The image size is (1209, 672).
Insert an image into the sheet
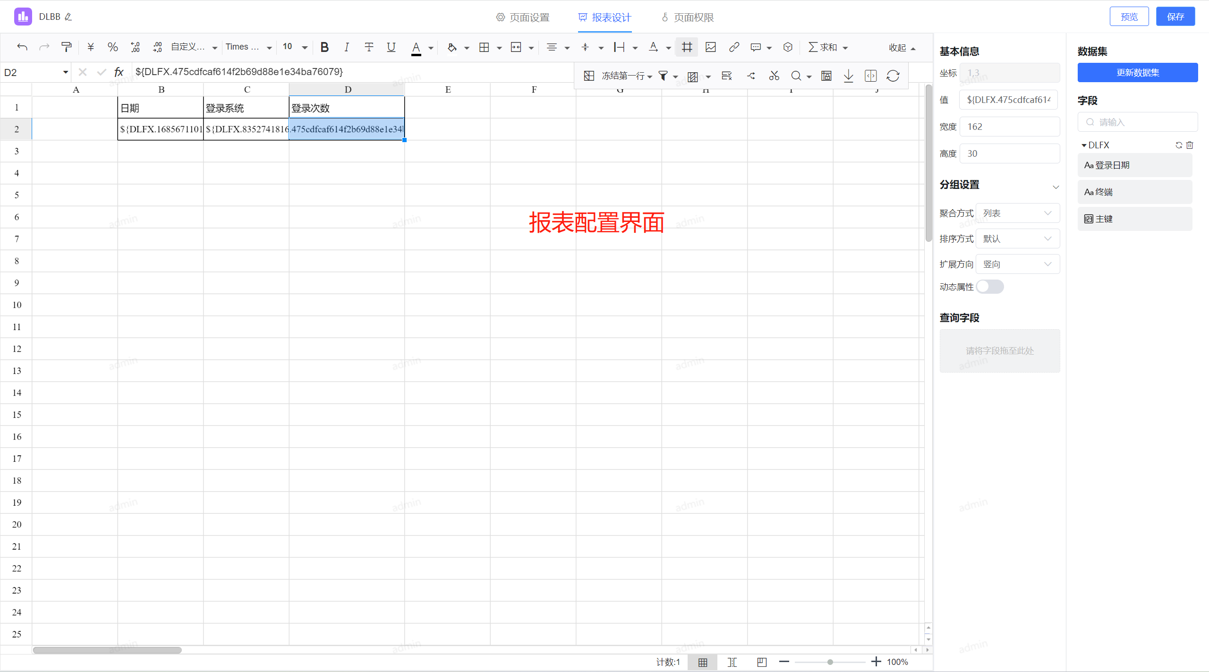pos(711,47)
